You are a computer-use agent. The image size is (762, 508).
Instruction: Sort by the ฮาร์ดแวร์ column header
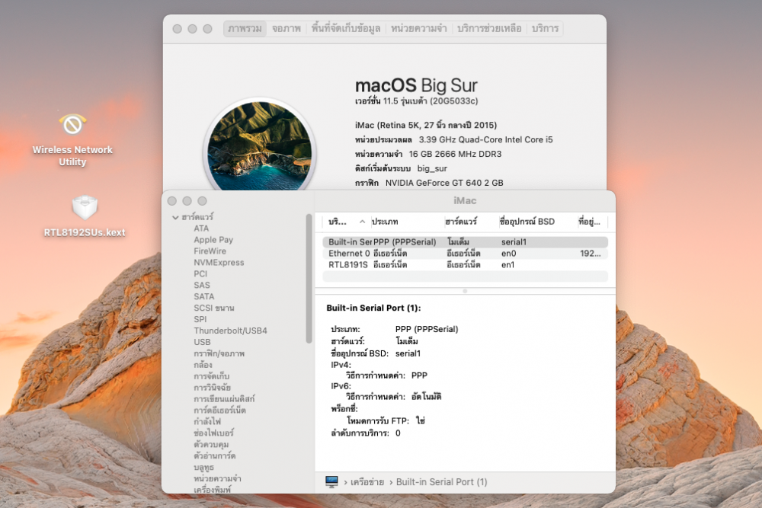pos(461,222)
